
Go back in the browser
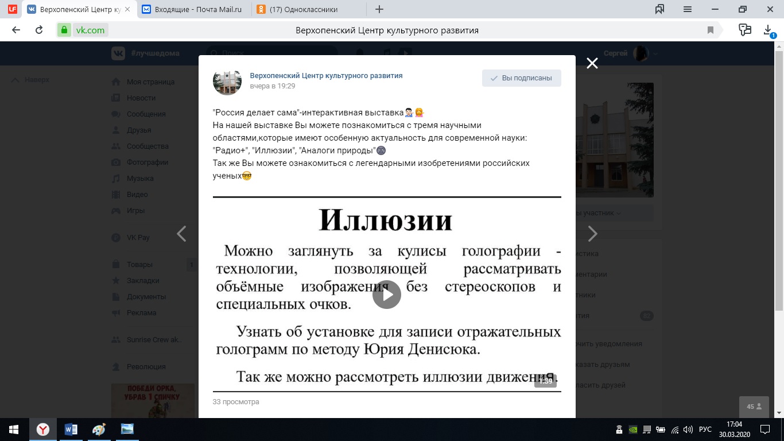pyautogui.click(x=16, y=30)
